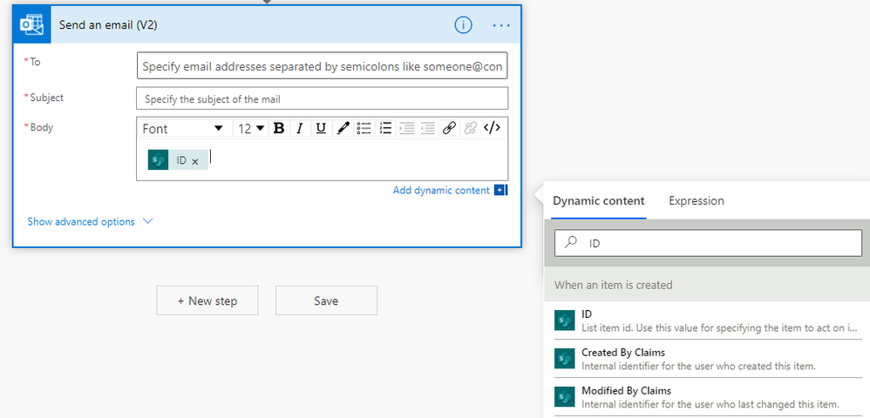This screenshot has width=870, height=418.
Task: Click the dynamic content search box
Action: tap(709, 243)
